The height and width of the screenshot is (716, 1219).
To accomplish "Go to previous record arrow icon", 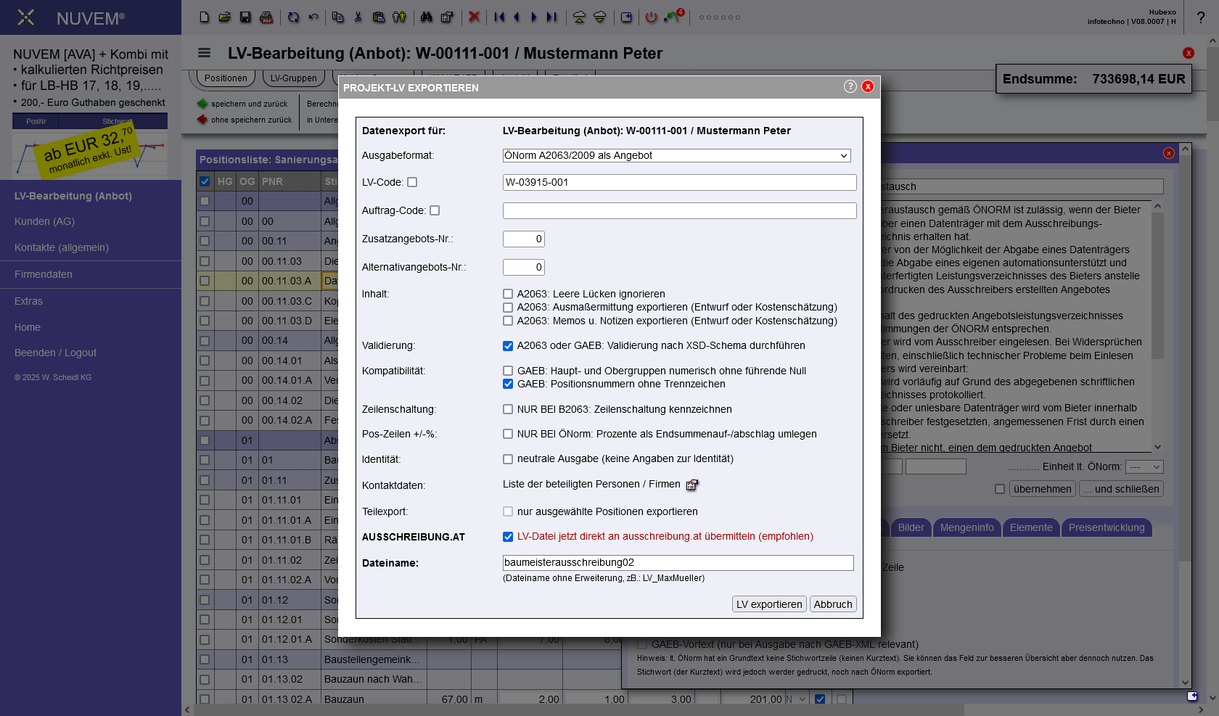I will coord(517,17).
